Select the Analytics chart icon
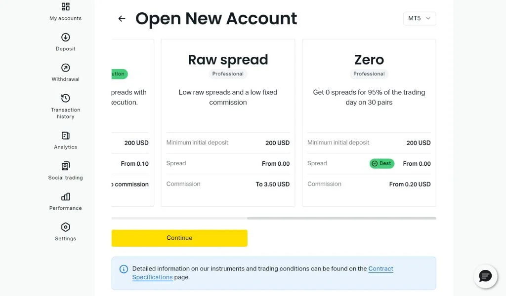506x296 pixels. click(x=65, y=136)
